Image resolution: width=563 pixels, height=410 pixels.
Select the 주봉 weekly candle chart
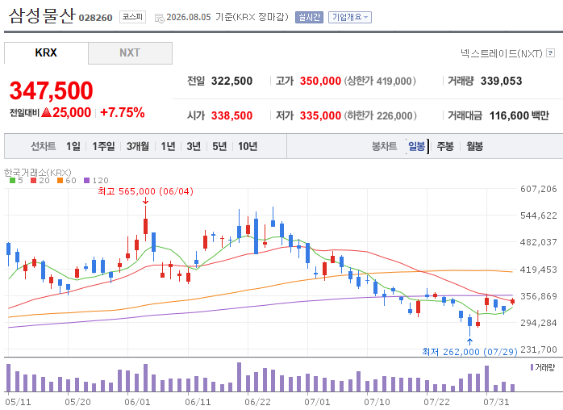coord(445,146)
